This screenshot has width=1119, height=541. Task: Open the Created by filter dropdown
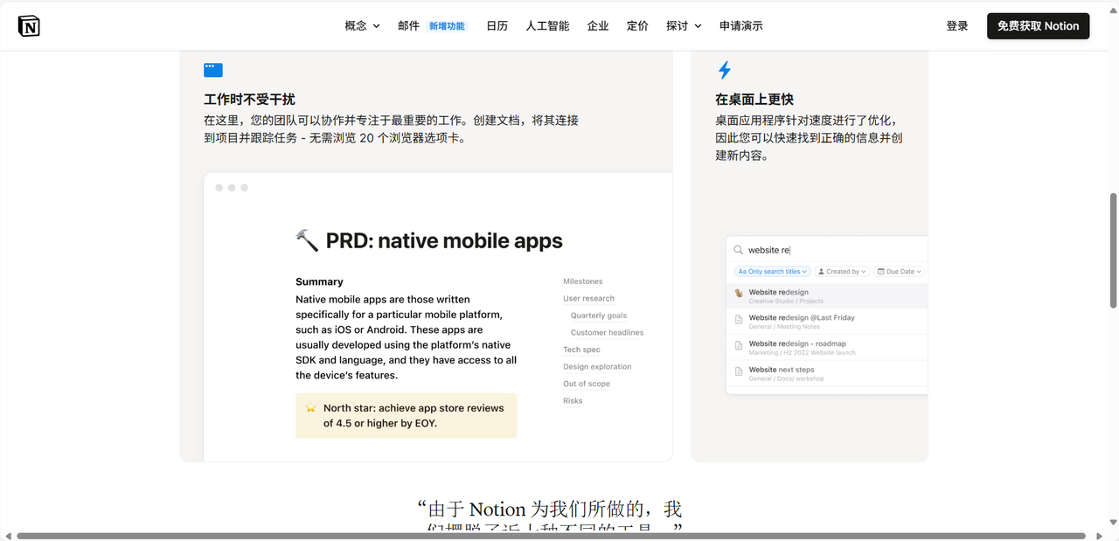[843, 272]
